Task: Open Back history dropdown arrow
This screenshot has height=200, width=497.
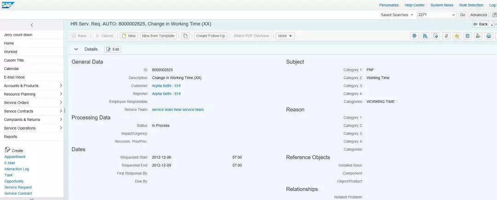Action: (x=491, y=24)
